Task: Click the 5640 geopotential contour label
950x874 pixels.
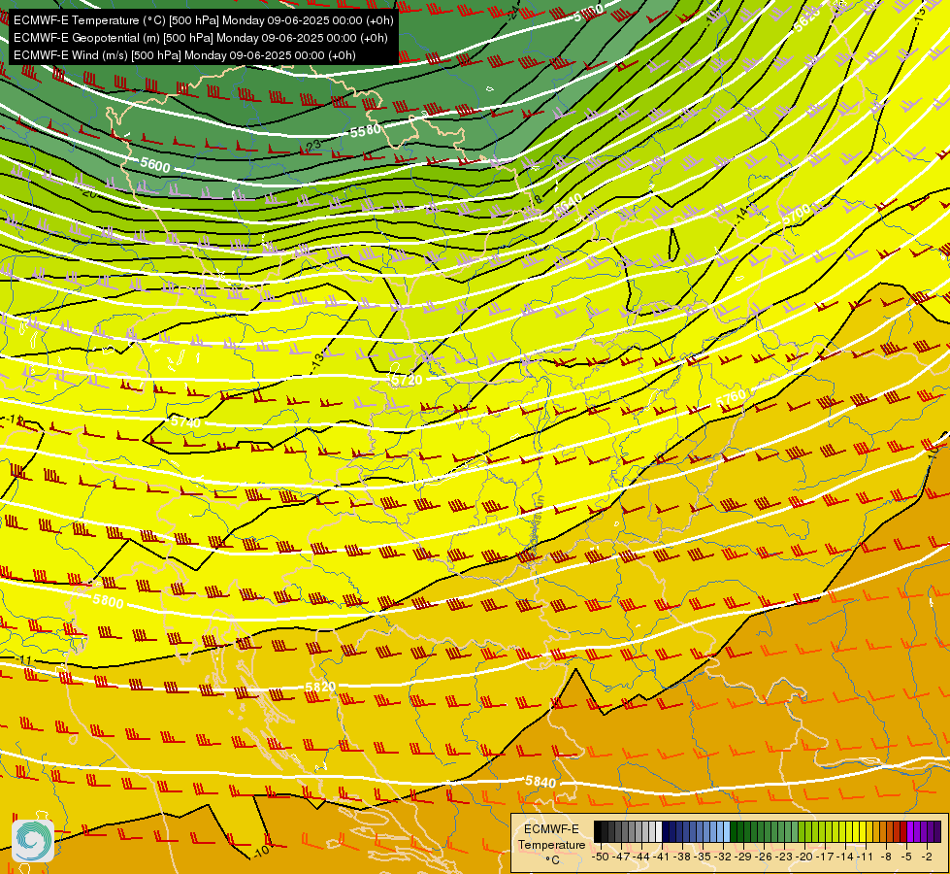Action: 569,206
